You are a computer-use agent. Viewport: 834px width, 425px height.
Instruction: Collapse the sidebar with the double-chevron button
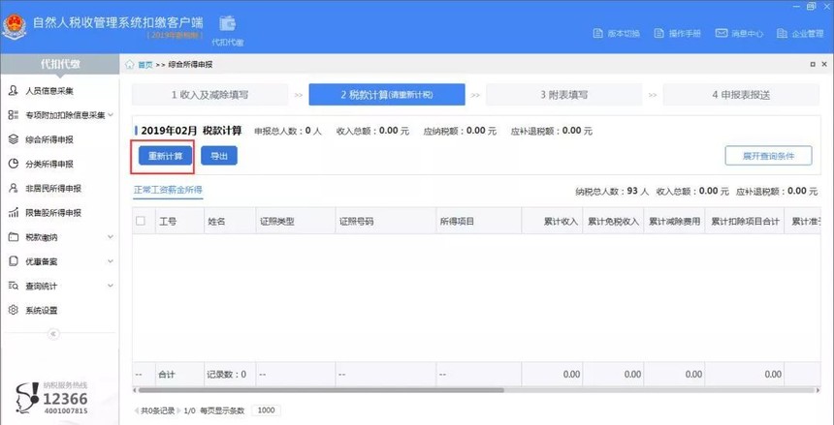pyautogui.click(x=54, y=334)
